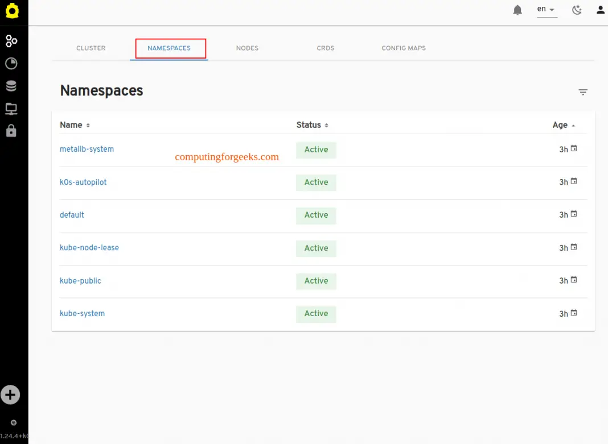Click the plus create button in sidebar

click(x=10, y=395)
